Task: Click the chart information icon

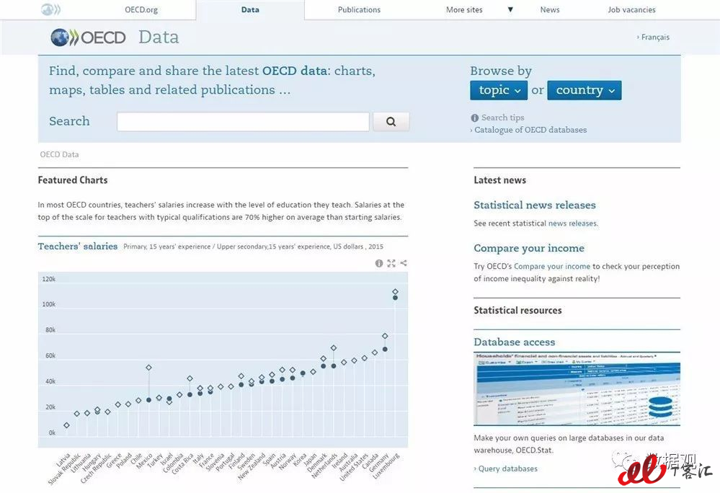Action: point(379,263)
